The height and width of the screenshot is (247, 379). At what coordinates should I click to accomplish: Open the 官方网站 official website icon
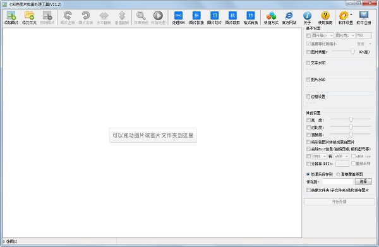click(289, 18)
